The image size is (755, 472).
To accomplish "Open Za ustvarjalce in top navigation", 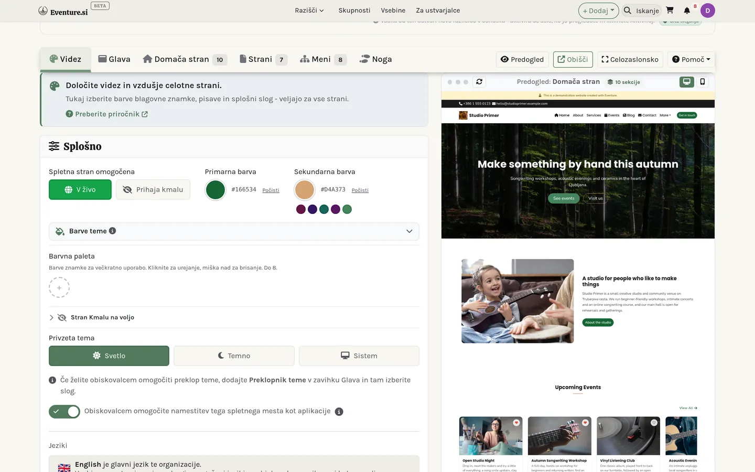I will pyautogui.click(x=438, y=10).
